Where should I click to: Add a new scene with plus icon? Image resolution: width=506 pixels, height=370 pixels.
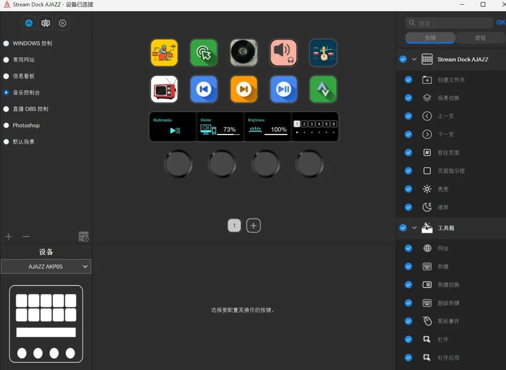pos(9,237)
